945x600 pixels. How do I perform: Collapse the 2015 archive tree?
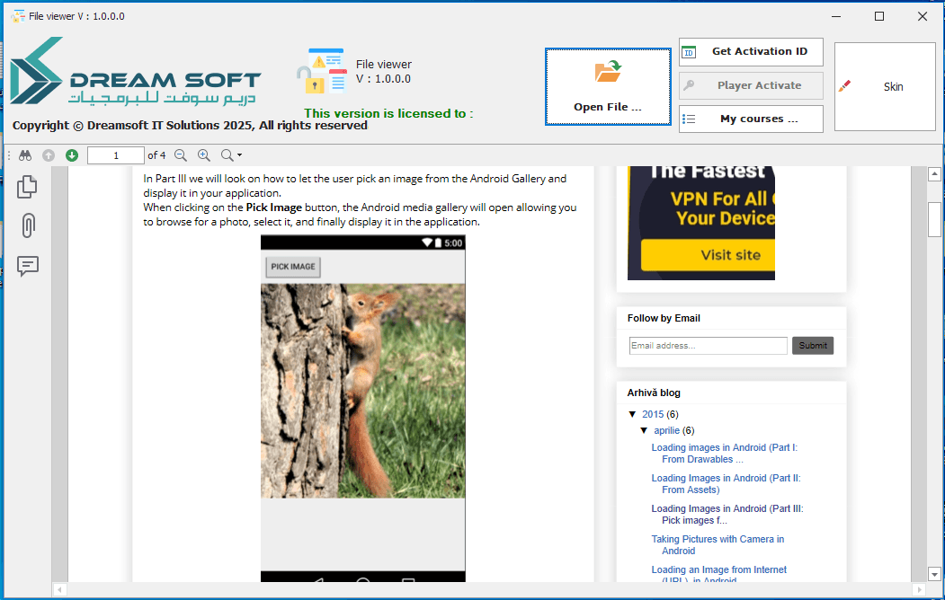tap(632, 414)
